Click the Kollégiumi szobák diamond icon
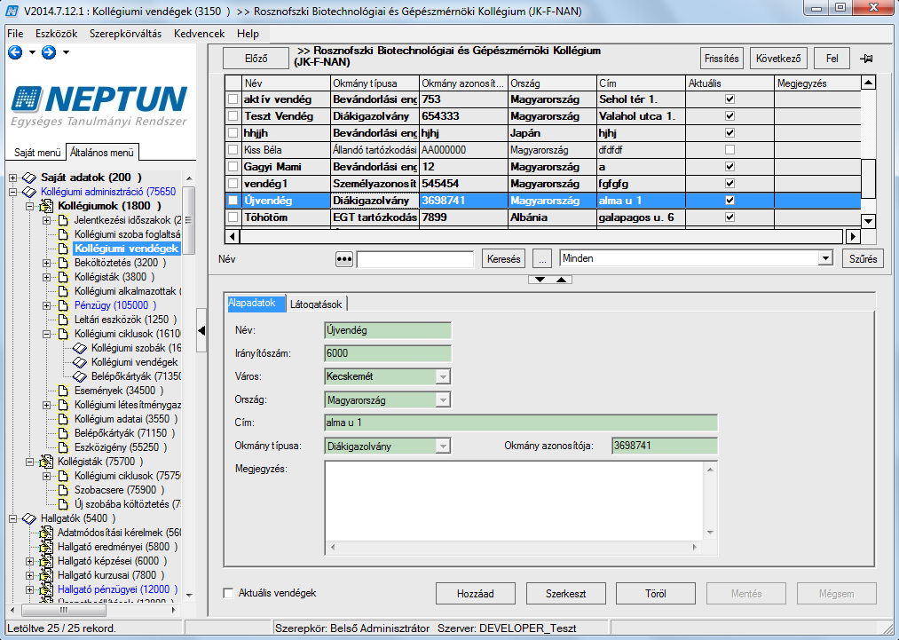The width and height of the screenshot is (899, 640). [80, 348]
